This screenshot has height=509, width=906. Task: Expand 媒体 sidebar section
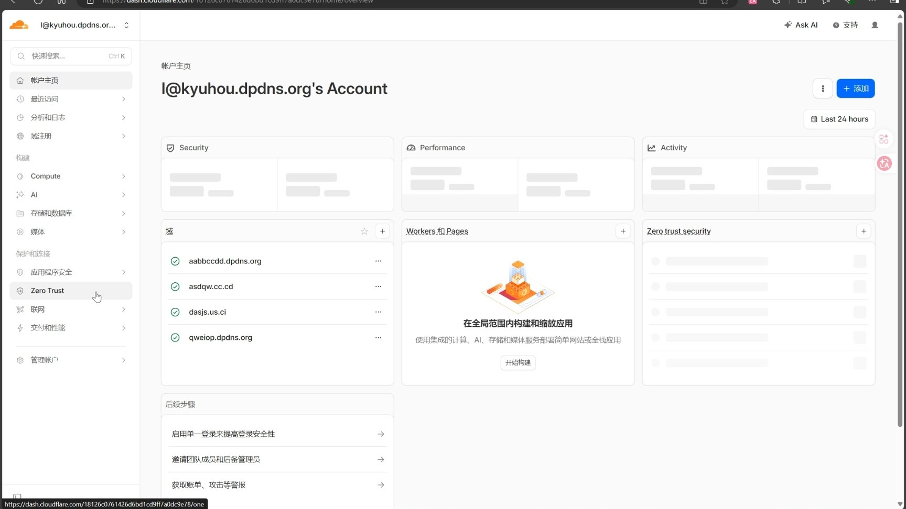click(71, 232)
